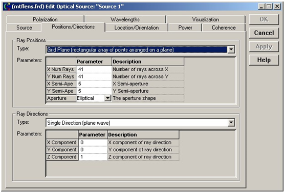Click the application icon in title bar
Screen dimensions: 284x193
(x=7, y=7)
